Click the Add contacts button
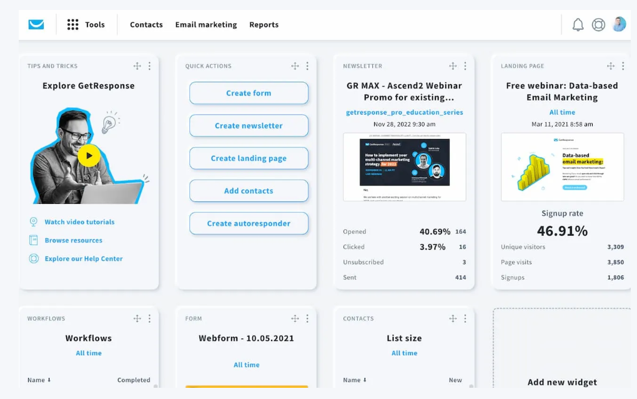The height and width of the screenshot is (399, 637). (x=249, y=191)
